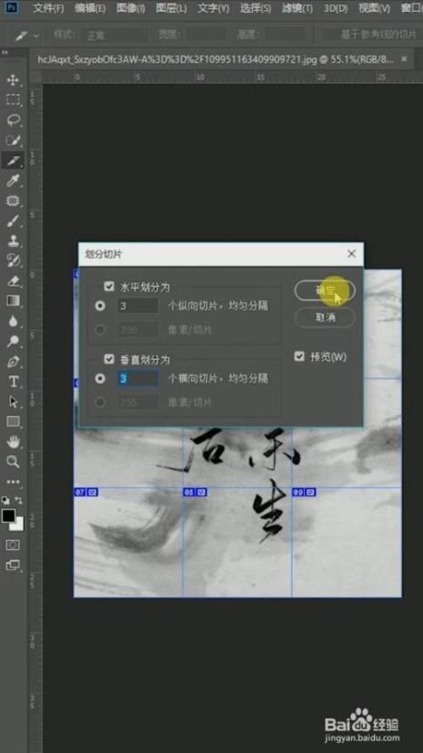Image resolution: width=423 pixels, height=753 pixels.
Task: Edit the horizontal slice count field
Action: [138, 306]
